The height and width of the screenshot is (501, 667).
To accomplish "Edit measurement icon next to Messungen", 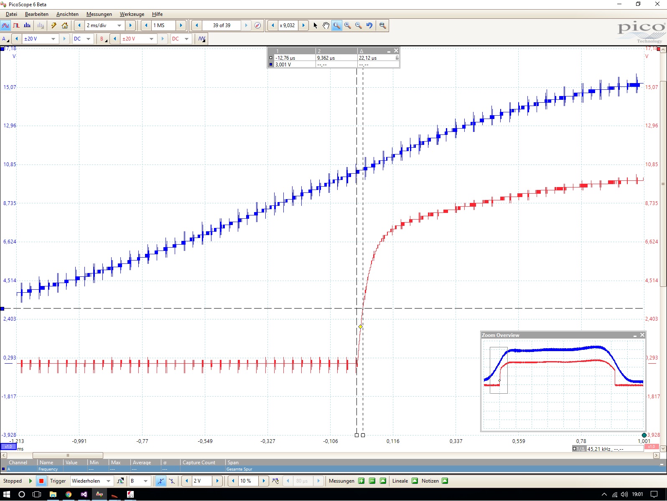I will (x=383, y=481).
